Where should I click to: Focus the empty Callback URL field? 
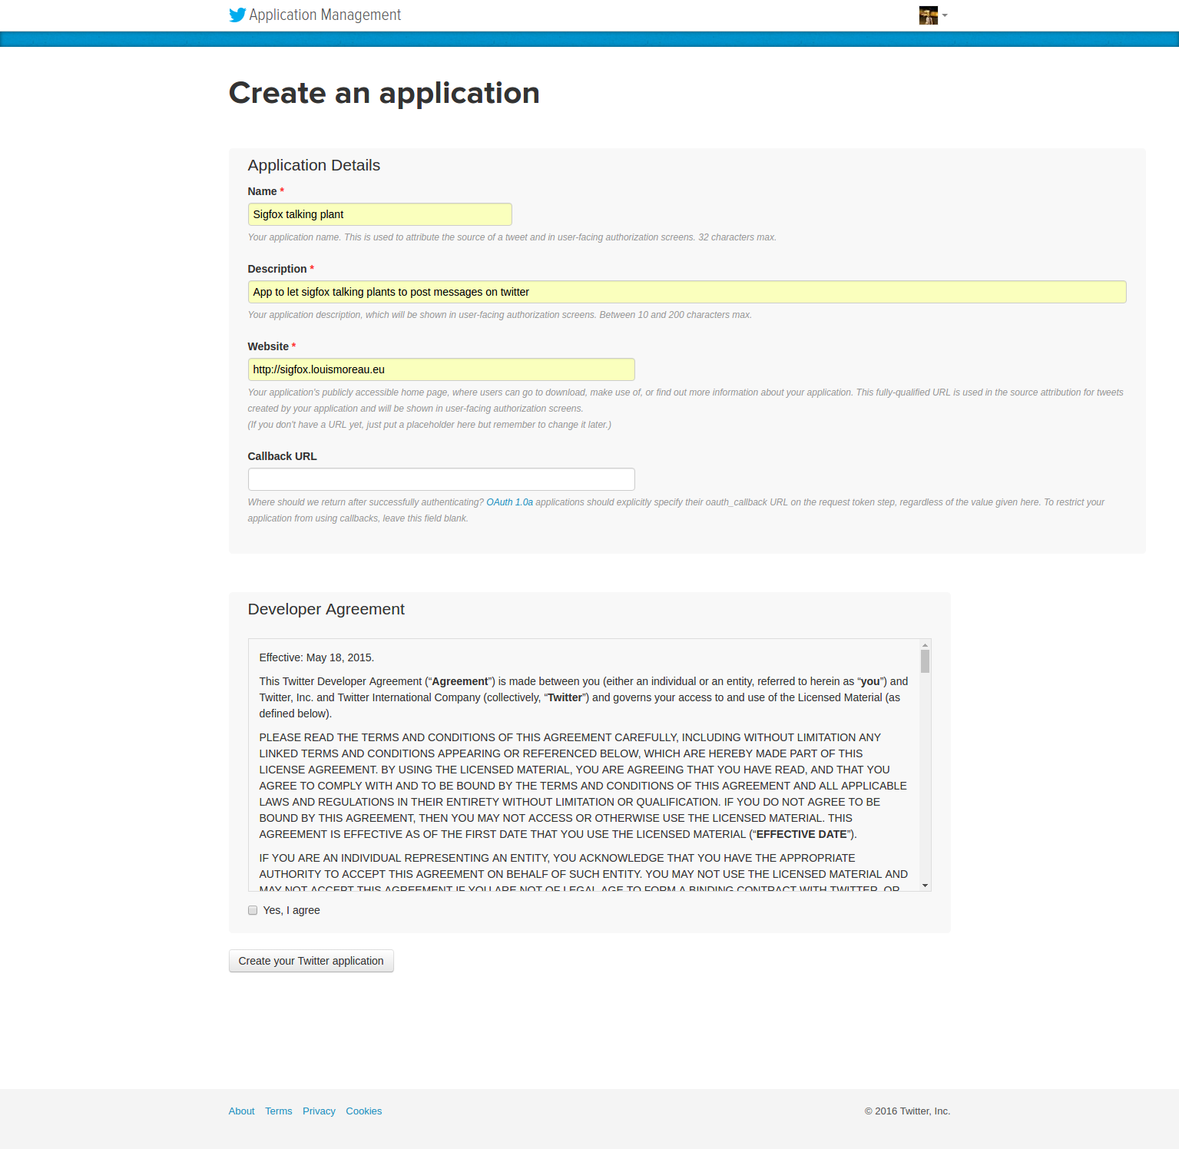pos(441,479)
